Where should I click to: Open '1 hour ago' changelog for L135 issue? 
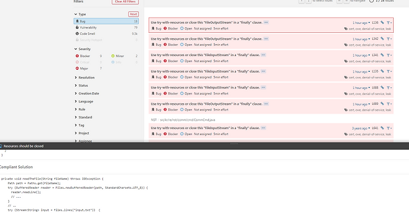[x=361, y=71]
